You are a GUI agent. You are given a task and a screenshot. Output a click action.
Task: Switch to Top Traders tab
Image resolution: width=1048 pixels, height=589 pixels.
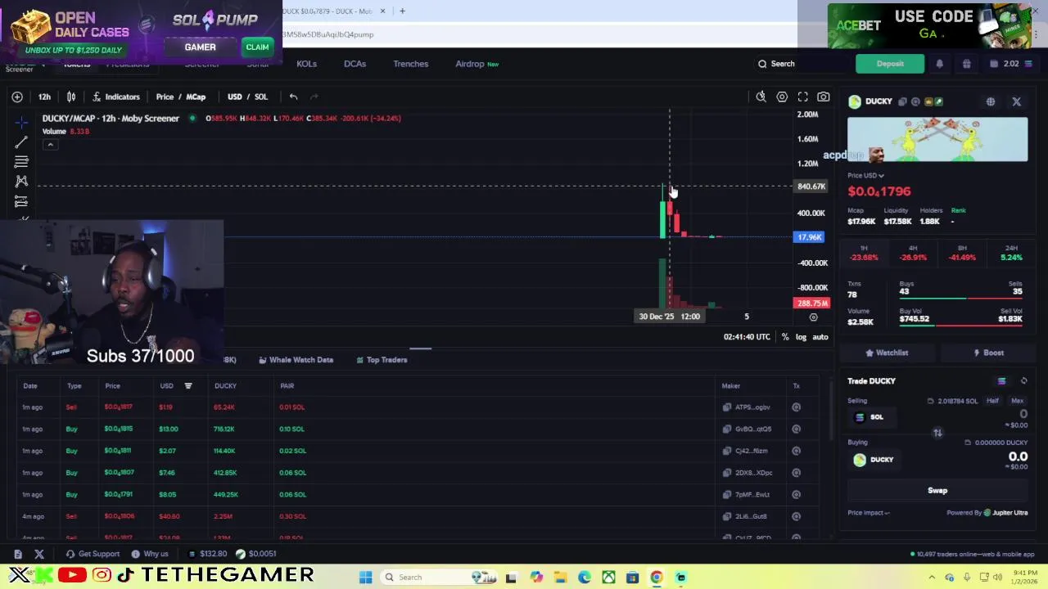point(381,360)
